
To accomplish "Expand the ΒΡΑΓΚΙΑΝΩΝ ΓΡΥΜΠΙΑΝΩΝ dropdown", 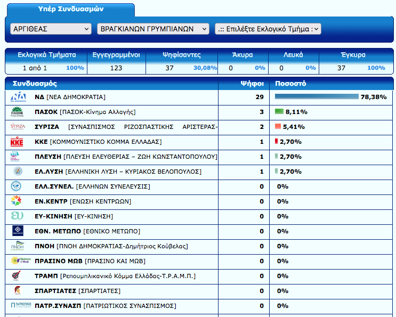I will point(153,29).
